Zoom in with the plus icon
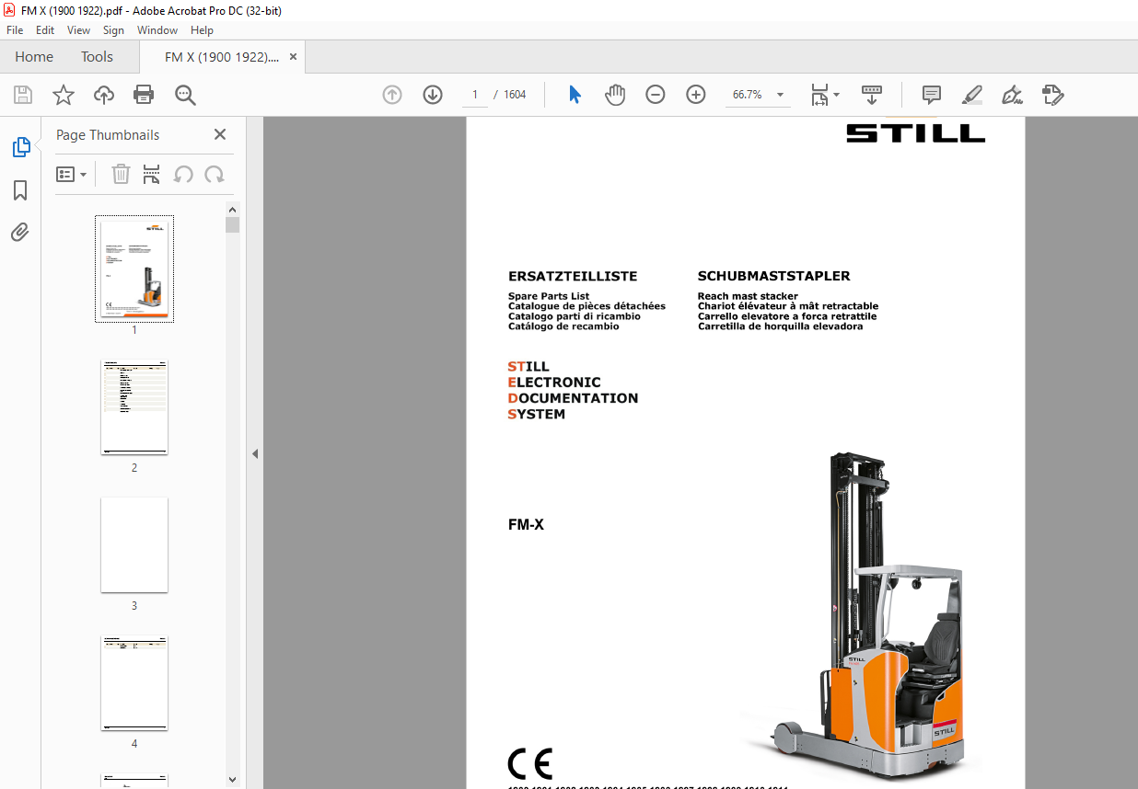Viewport: 1138px width, 789px height. 696,95
